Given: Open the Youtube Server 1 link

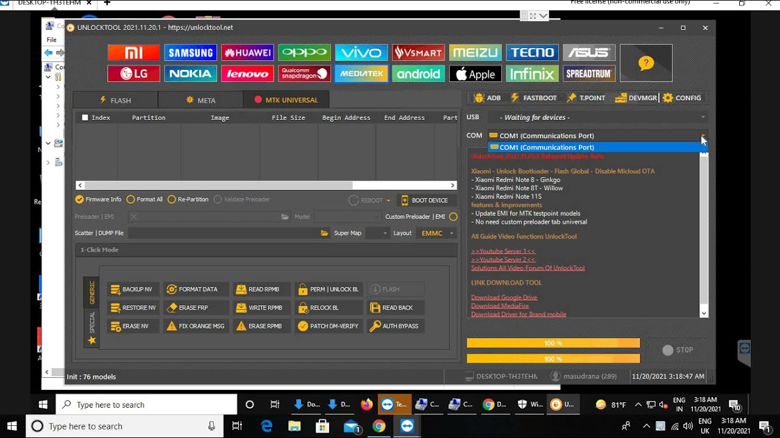Looking at the screenshot, I should [503, 251].
